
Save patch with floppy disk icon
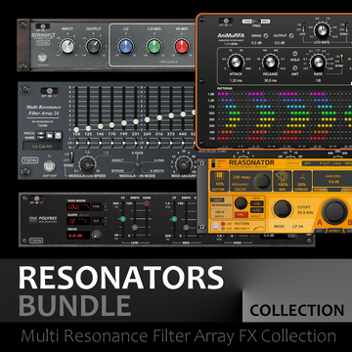tap(58, 135)
